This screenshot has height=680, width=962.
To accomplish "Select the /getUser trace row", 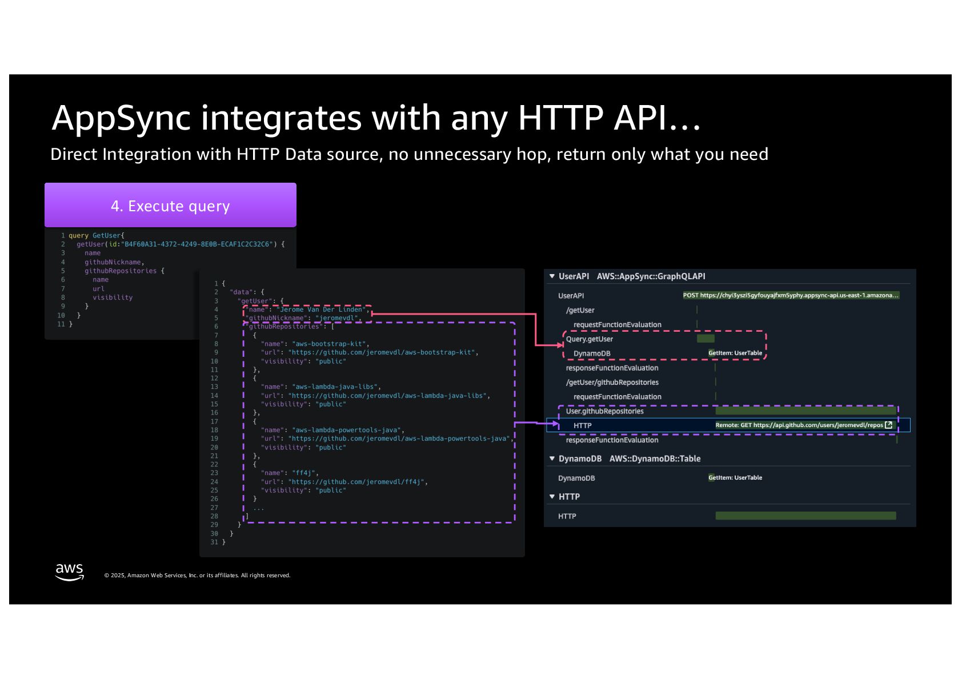I will click(580, 310).
